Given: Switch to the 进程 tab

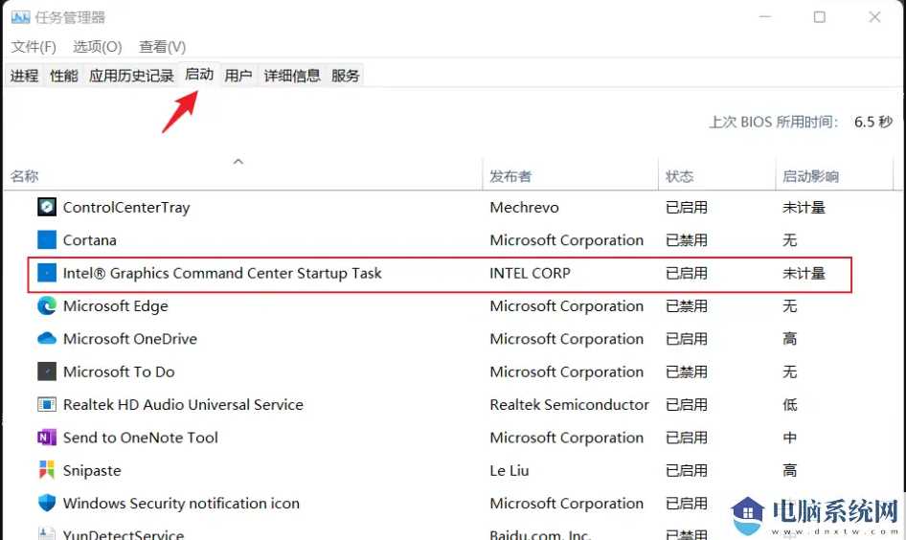Looking at the screenshot, I should [24, 76].
